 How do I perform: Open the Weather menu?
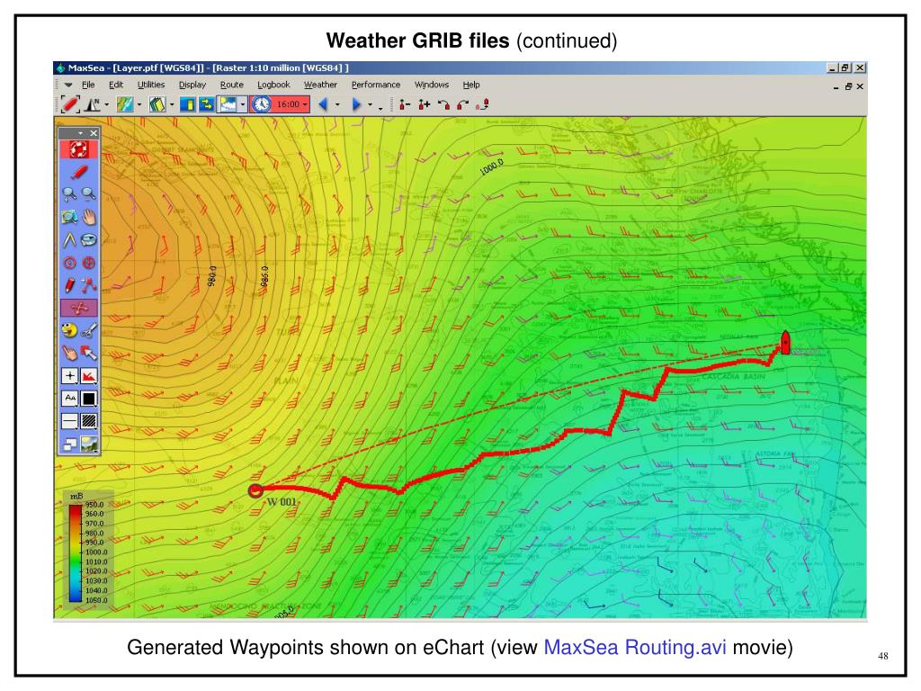coord(320,85)
